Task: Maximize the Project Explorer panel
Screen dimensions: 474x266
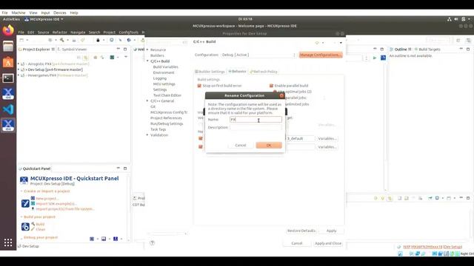Action: (x=125, y=49)
